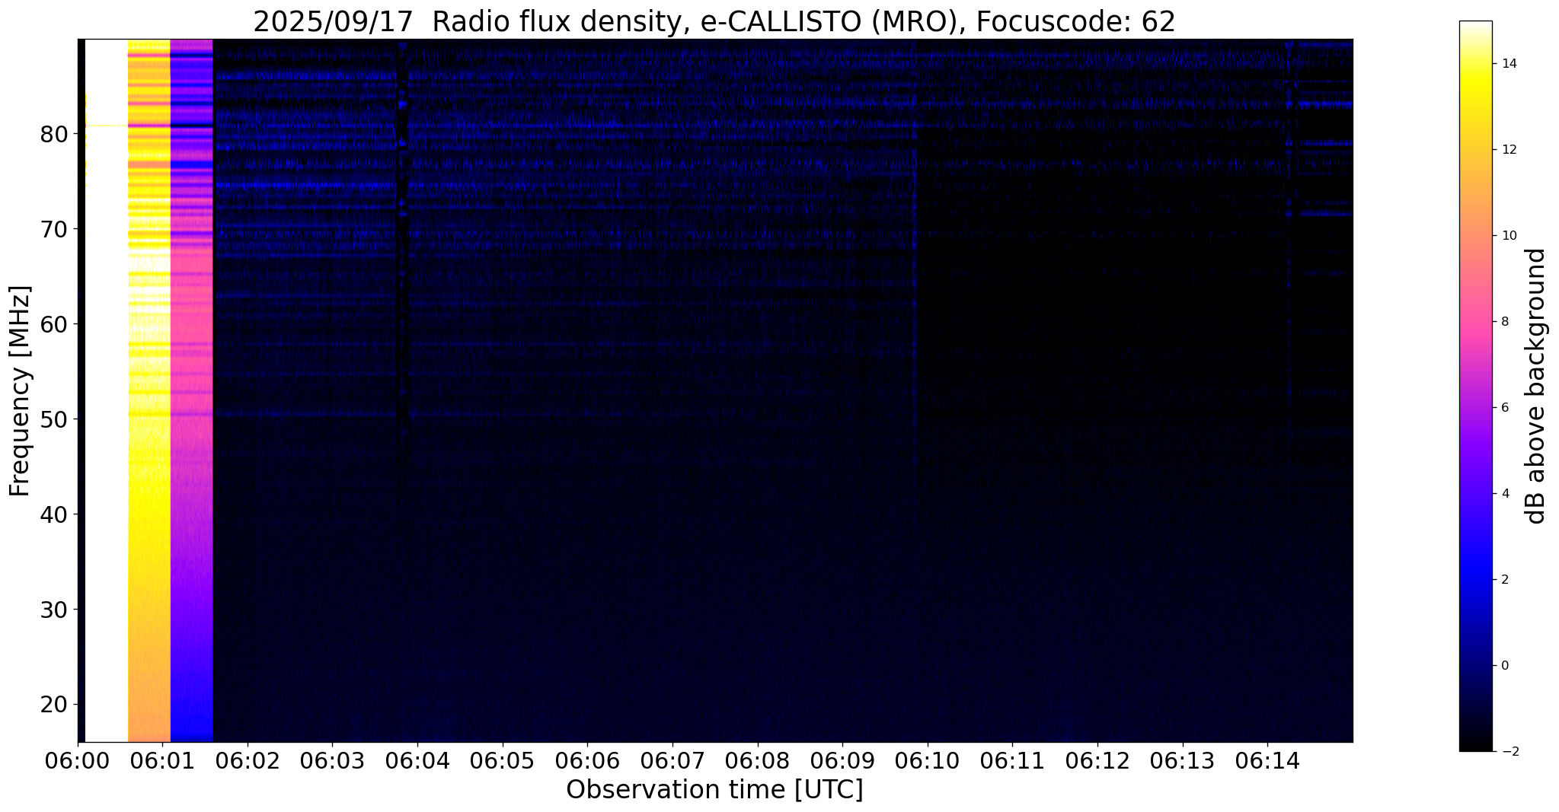Click the 06:00 time tick label
1559x812 pixels.
pyautogui.click(x=78, y=760)
